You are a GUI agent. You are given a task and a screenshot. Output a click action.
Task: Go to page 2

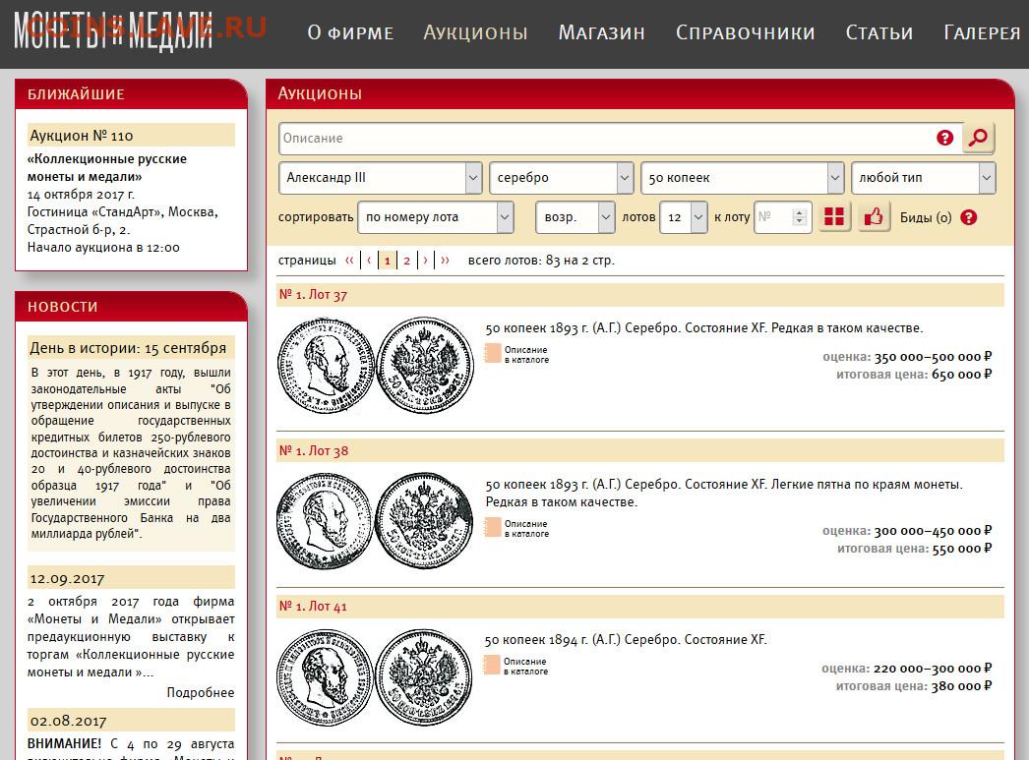pyautogui.click(x=407, y=261)
